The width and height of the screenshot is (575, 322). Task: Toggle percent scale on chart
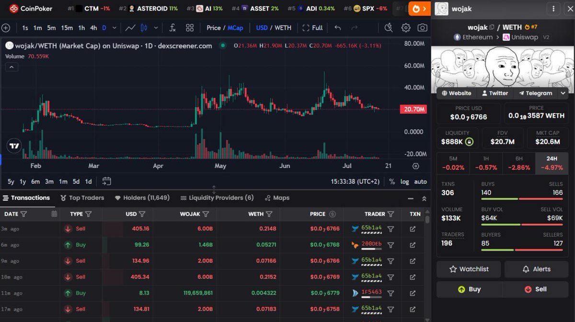[x=392, y=182]
